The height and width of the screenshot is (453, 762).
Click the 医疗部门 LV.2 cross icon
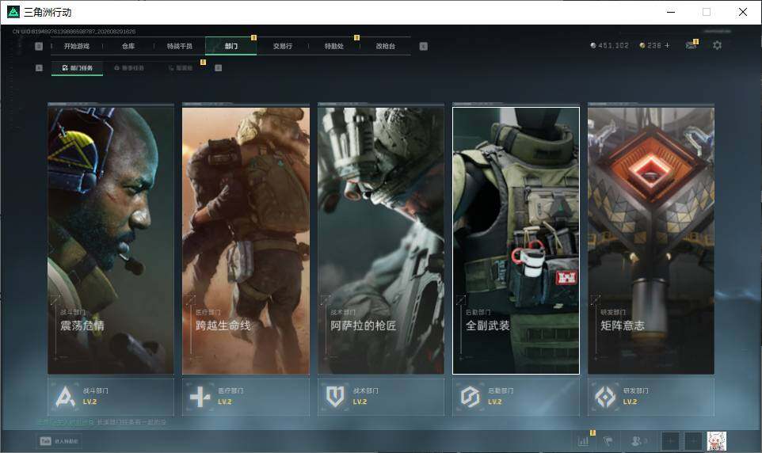click(200, 397)
